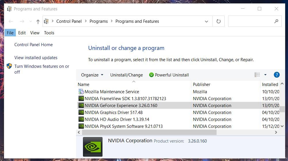Screen dimensions: 288x161
Task: Click product version 3.26.0.160 in details pane
Action: pos(197,141)
